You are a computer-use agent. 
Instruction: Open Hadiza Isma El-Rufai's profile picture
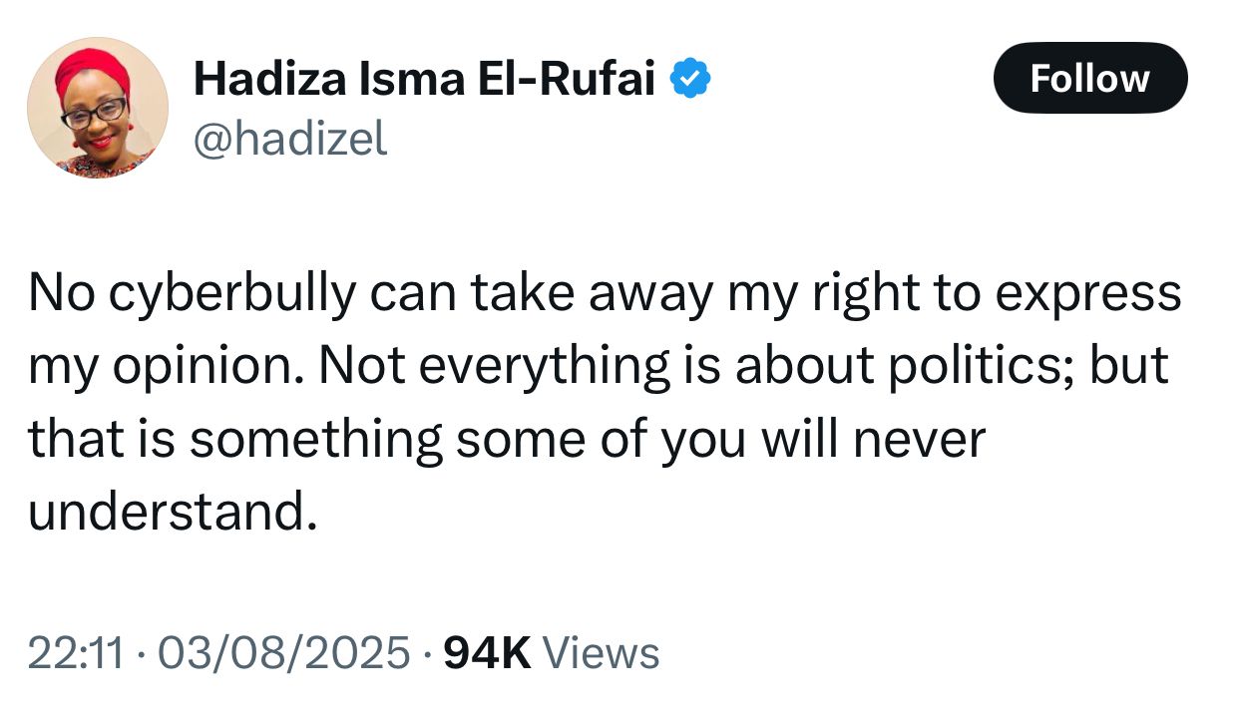tap(97, 108)
